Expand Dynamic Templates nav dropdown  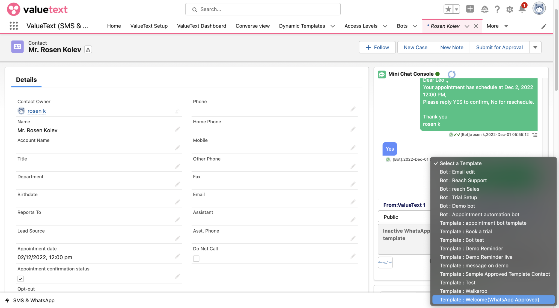pos(333,26)
